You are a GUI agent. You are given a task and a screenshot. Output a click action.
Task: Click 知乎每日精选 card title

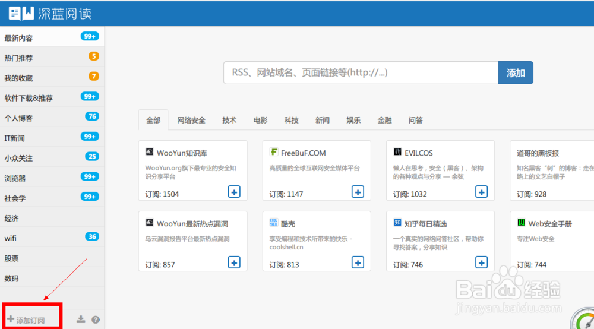(426, 224)
